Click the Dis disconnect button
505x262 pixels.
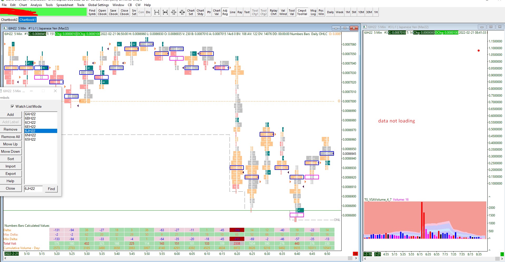(148, 12)
